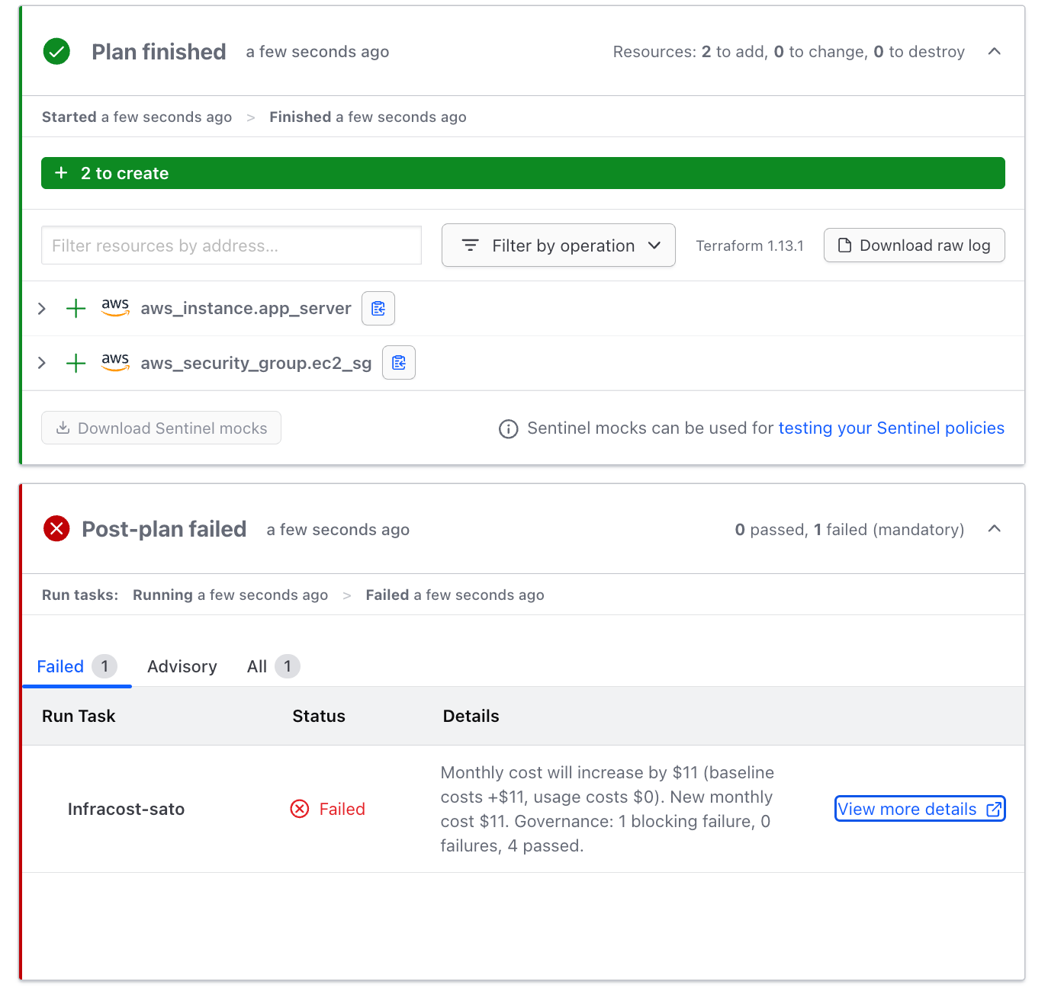Click green checkmark Plan finished icon
1048x991 pixels.
56,52
